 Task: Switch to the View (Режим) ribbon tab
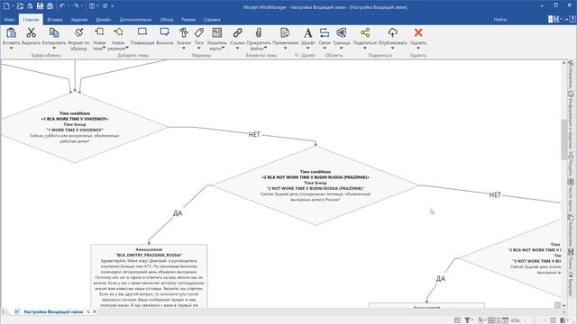pyautogui.click(x=188, y=20)
